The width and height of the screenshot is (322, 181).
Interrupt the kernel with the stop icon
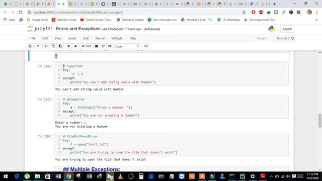[x=96, y=46]
